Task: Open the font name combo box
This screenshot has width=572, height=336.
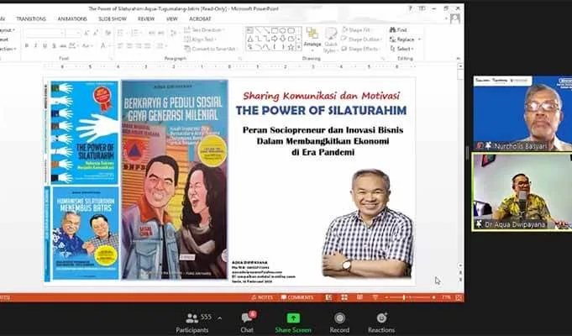Action: [45, 34]
